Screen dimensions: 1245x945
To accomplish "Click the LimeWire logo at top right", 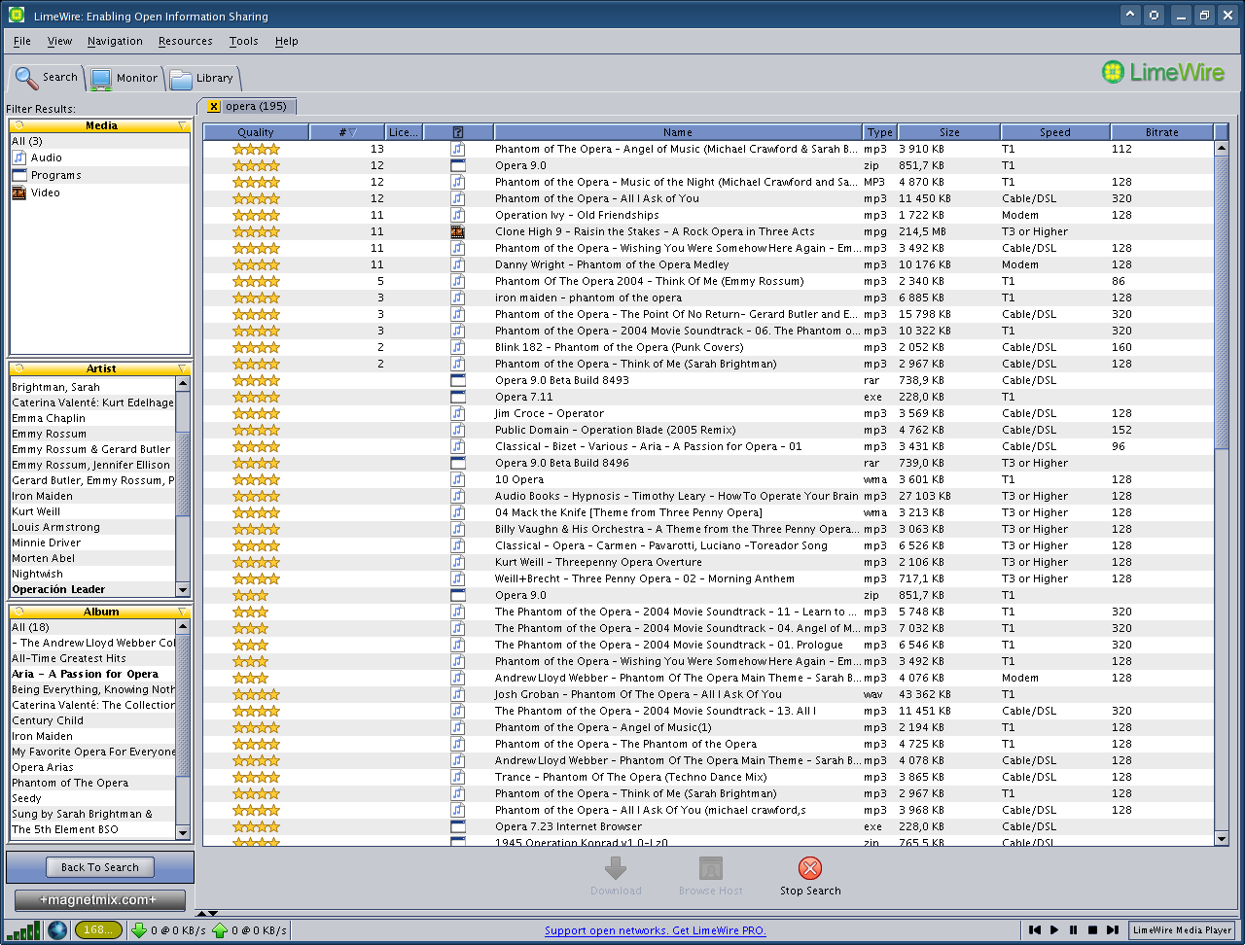I will tap(1163, 72).
